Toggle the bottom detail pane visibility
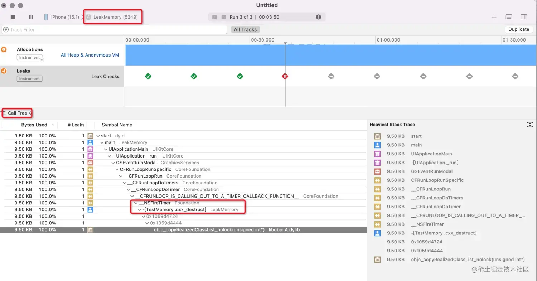This screenshot has height=281, width=537. coord(509,17)
